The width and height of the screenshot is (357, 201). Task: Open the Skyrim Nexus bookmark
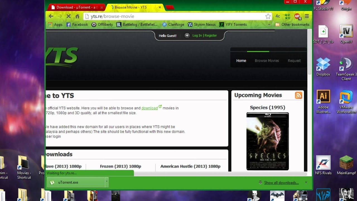(202, 25)
